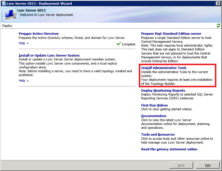Screen dimensions: 222x171
Task: Read the privacy statement online
Action: 169,149
